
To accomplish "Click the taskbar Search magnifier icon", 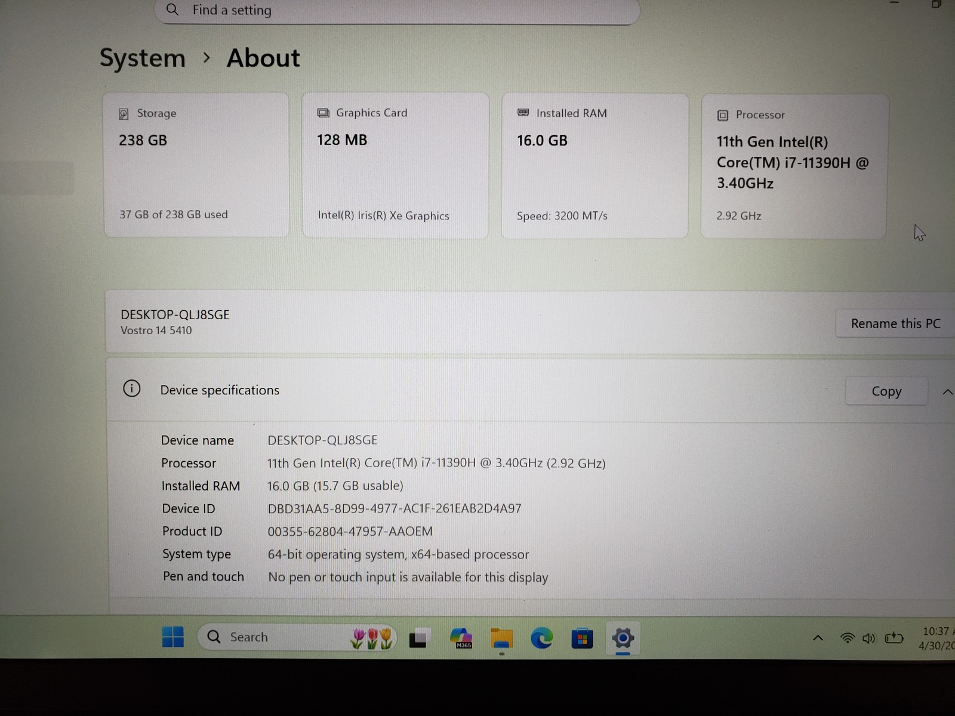I will [x=214, y=637].
